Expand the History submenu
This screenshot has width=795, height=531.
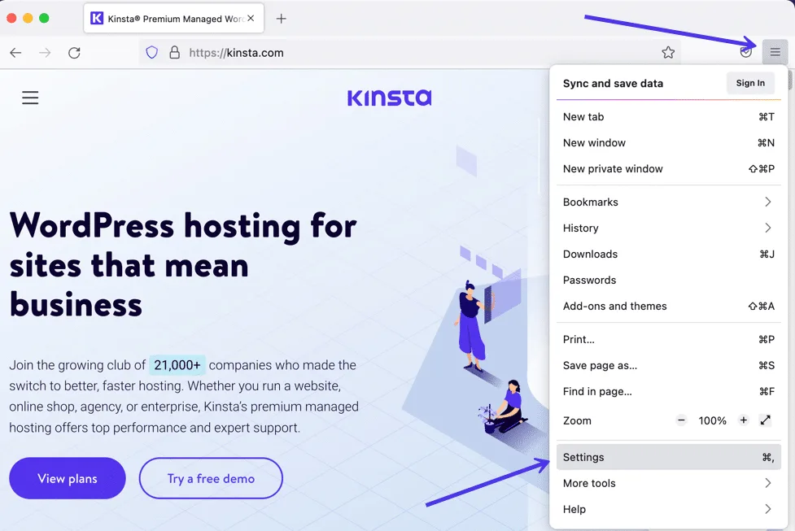[668, 228]
